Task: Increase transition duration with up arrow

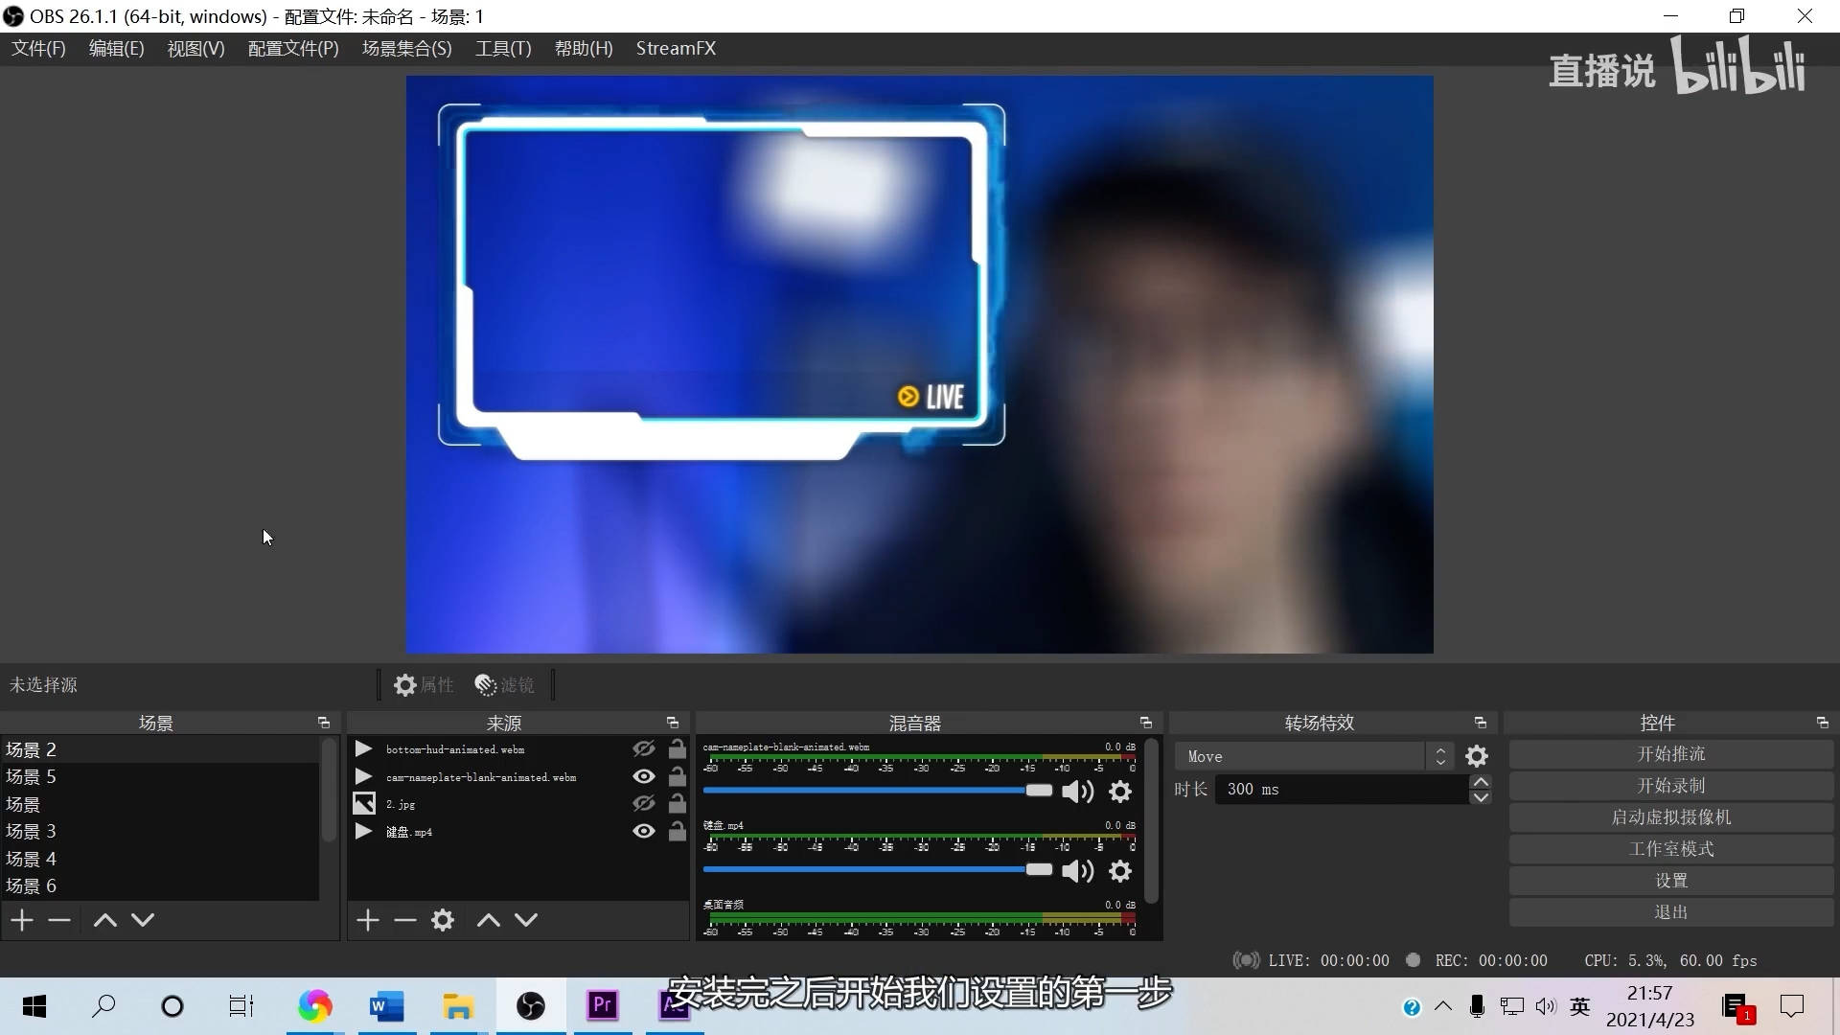Action: (x=1481, y=782)
